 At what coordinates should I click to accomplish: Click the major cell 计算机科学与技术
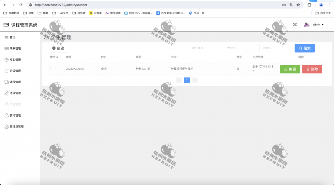coord(182,69)
